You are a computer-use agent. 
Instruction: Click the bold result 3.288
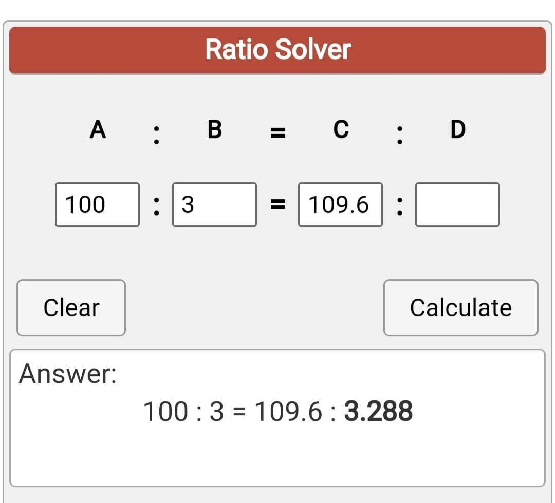tap(378, 412)
